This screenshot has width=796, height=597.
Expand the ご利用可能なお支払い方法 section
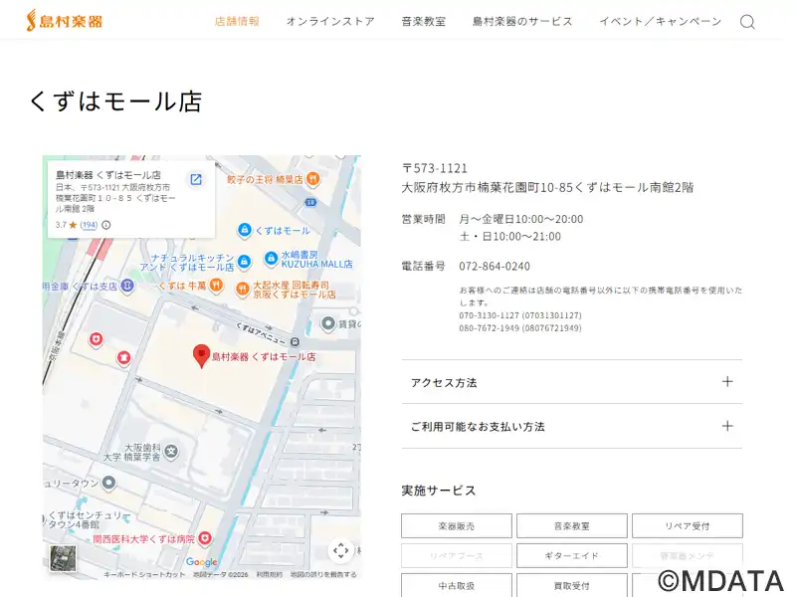pyautogui.click(x=571, y=427)
